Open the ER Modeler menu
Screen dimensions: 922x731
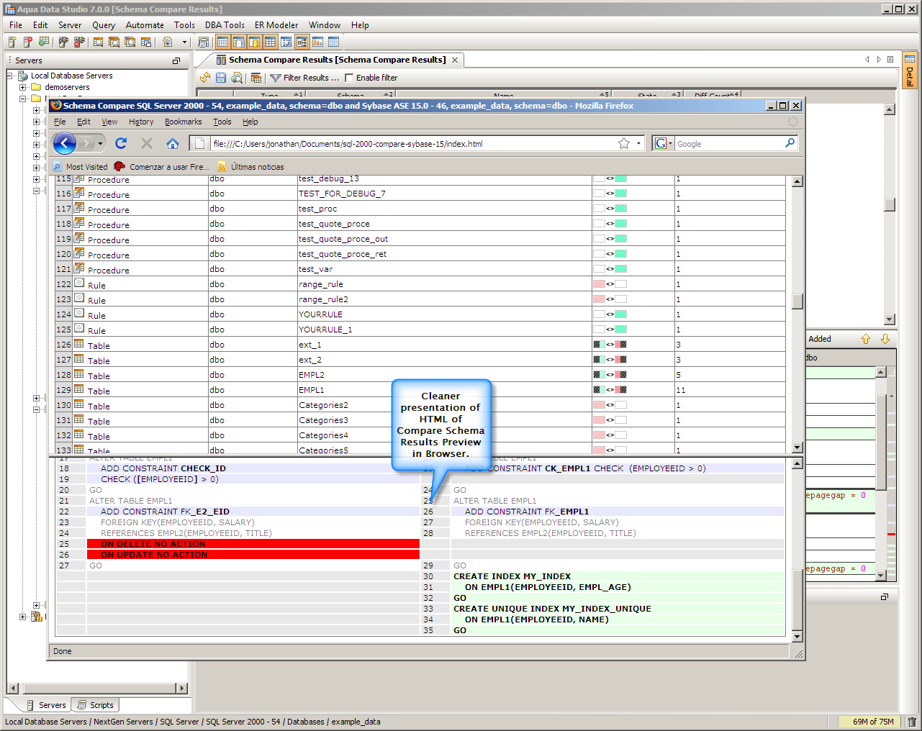click(276, 25)
